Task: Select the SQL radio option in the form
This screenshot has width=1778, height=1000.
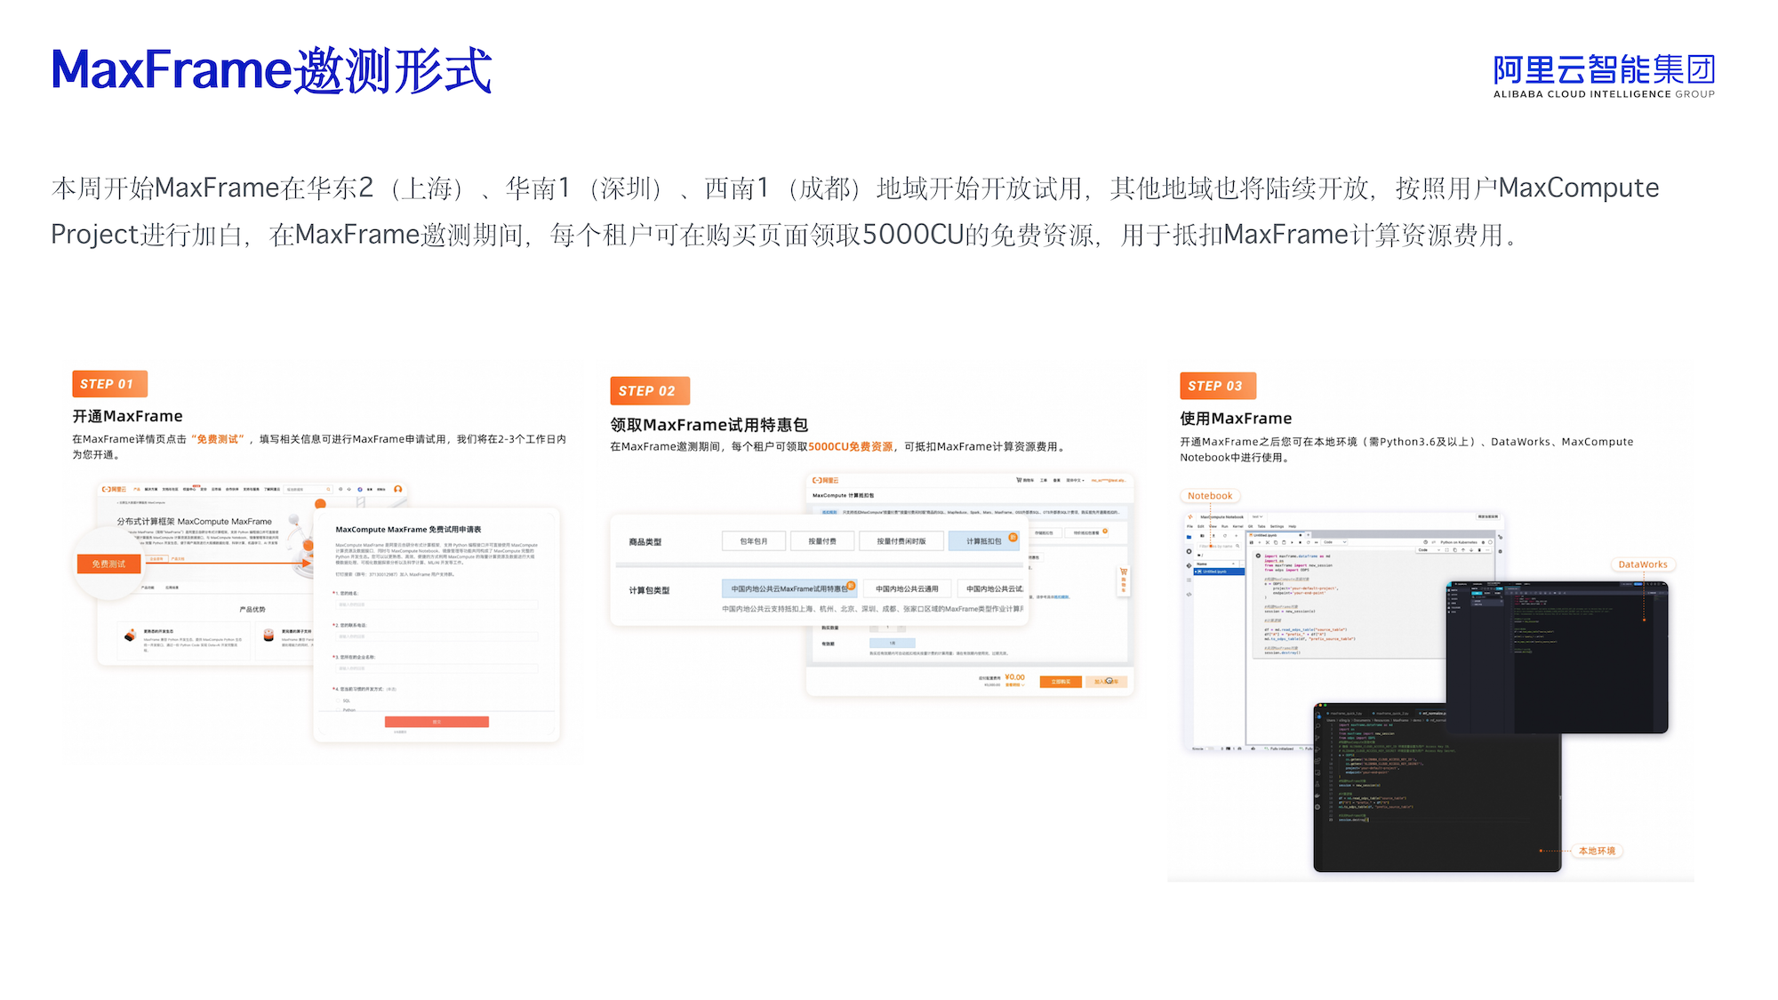Action: pyautogui.click(x=340, y=700)
